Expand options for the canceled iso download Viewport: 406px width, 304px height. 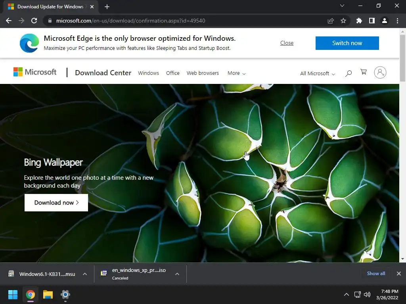(x=177, y=274)
